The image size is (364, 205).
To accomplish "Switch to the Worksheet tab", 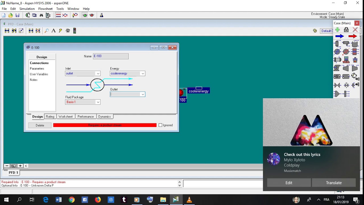I will [x=66, y=116].
